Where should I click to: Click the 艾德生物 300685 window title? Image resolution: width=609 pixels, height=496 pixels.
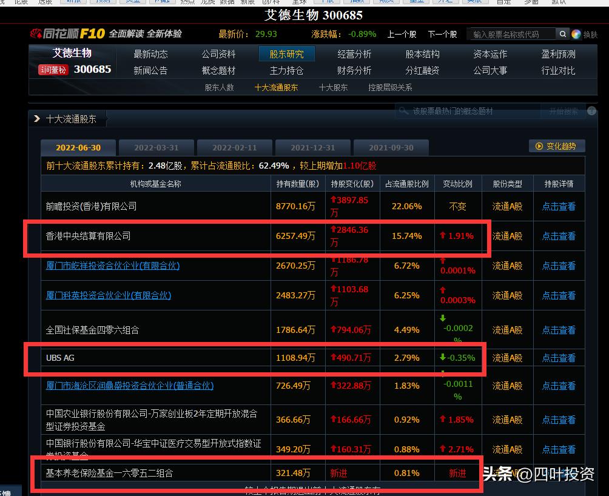pyautogui.click(x=314, y=15)
